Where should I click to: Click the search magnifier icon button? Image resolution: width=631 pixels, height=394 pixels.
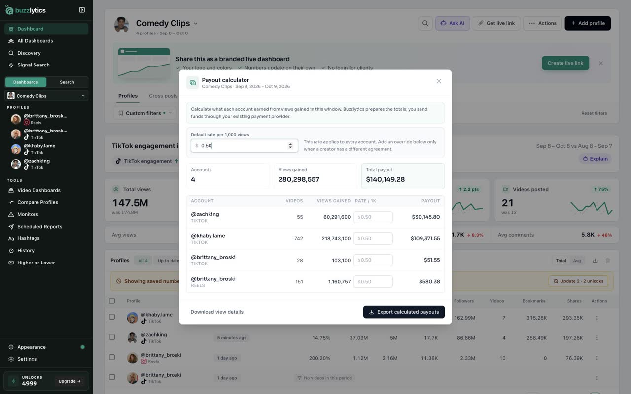click(x=425, y=23)
